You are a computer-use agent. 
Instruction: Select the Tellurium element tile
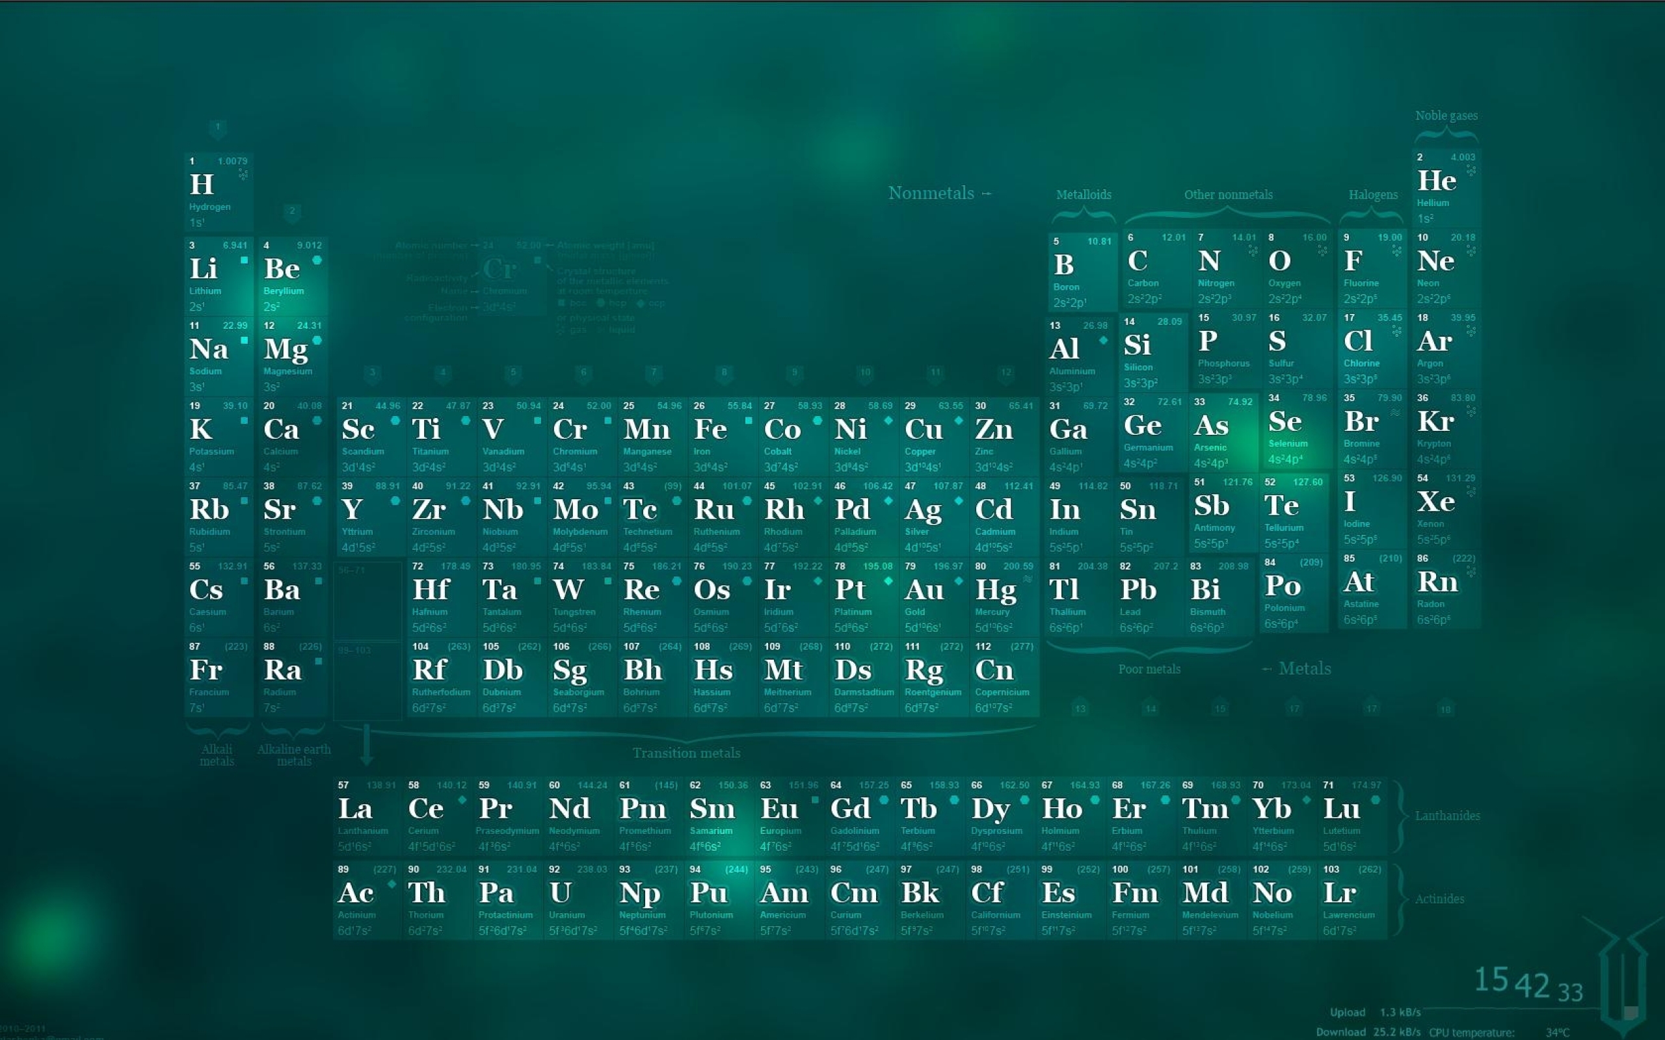pos(1294,515)
